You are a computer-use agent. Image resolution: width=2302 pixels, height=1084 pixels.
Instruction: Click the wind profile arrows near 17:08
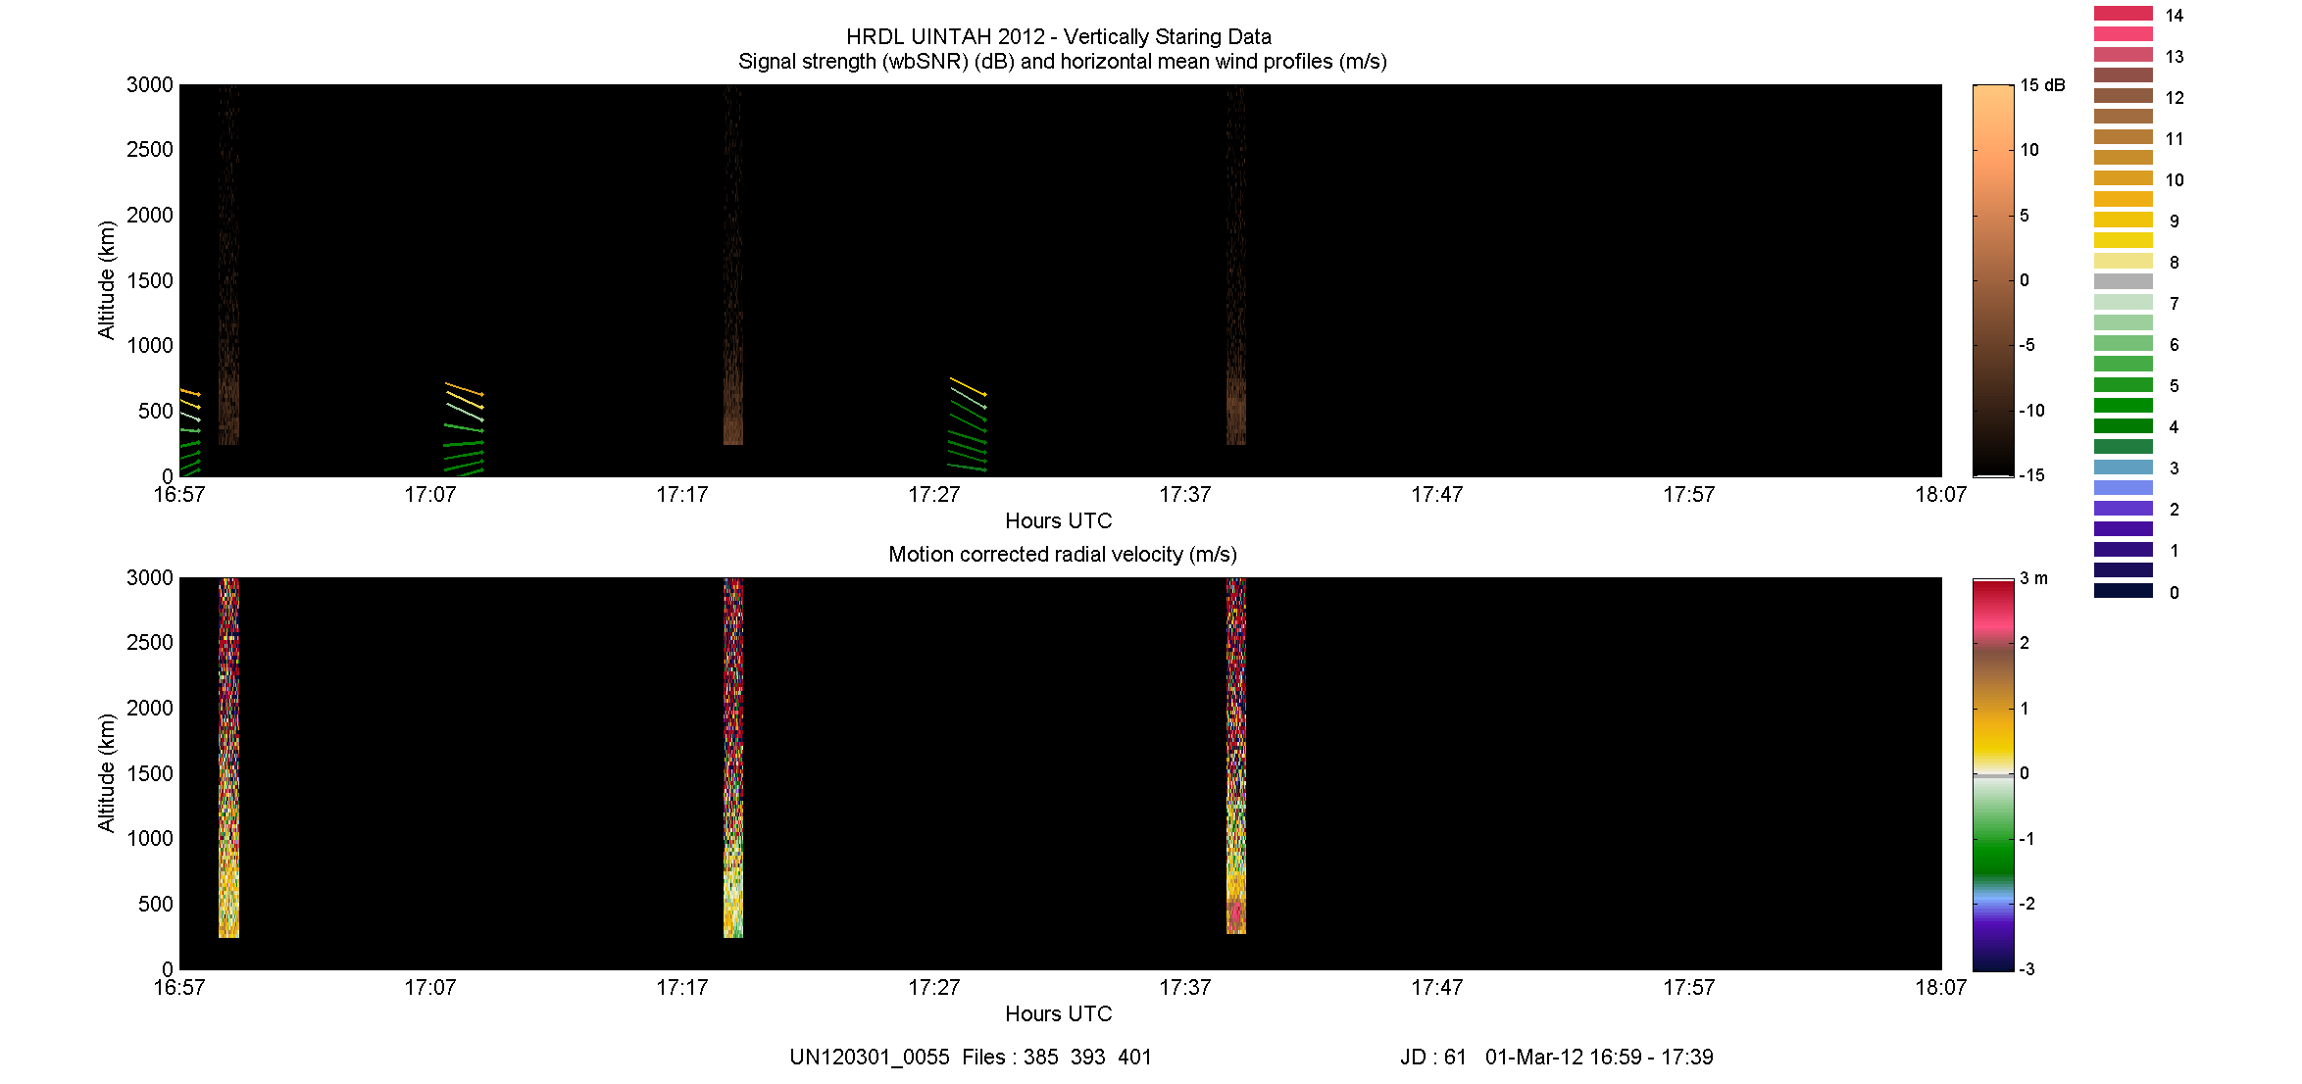coord(464,429)
